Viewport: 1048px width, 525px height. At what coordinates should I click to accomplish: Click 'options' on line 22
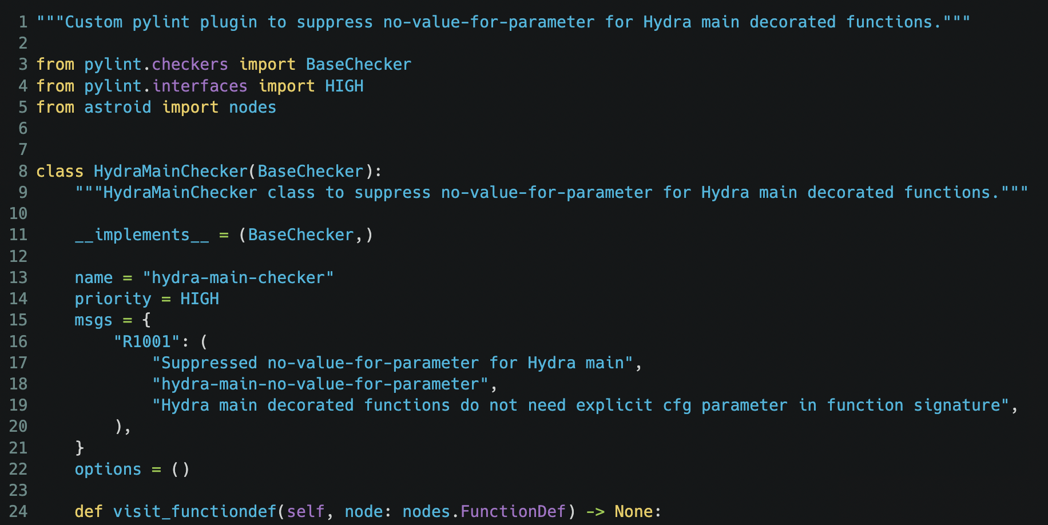(x=108, y=469)
